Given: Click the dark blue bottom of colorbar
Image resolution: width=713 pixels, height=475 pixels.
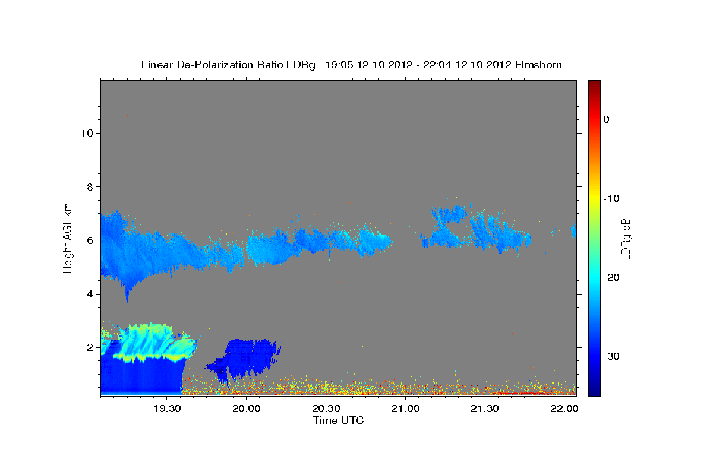Looking at the screenshot, I should coord(594,389).
